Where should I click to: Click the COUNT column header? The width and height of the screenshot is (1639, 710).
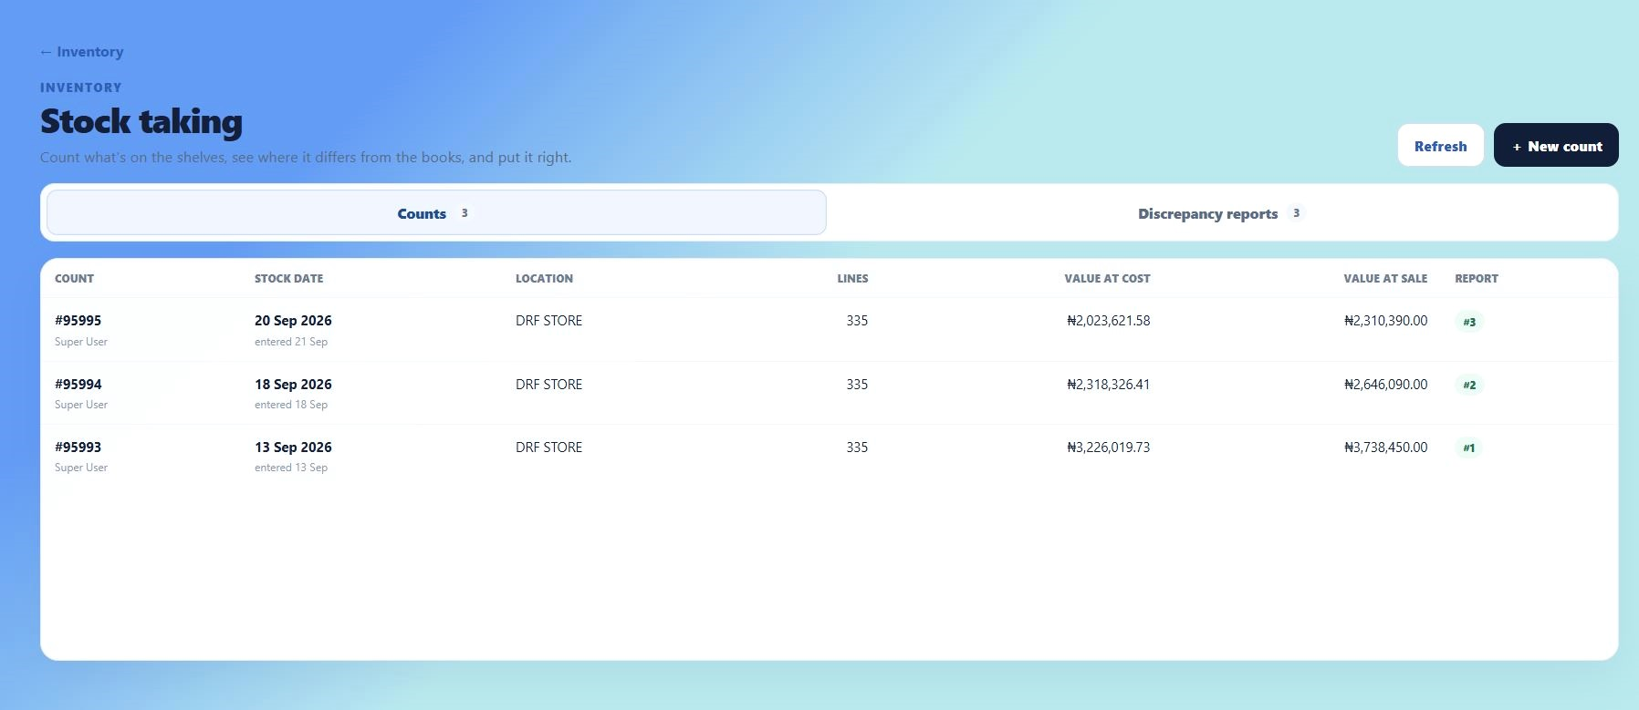click(74, 279)
